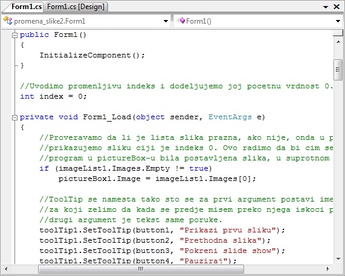Image resolution: width=345 pixels, height=276 pixels.
Task: Collapse the public Form1() constructor block
Action: point(15,35)
